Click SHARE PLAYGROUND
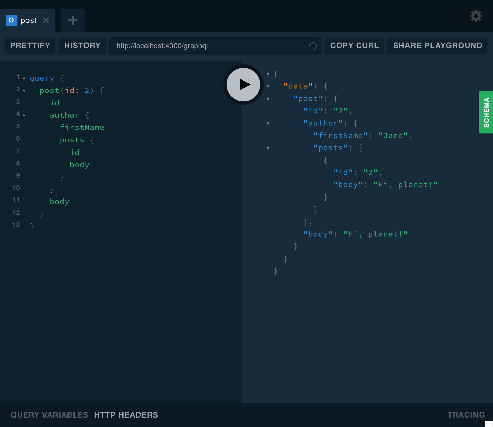 pyautogui.click(x=437, y=46)
